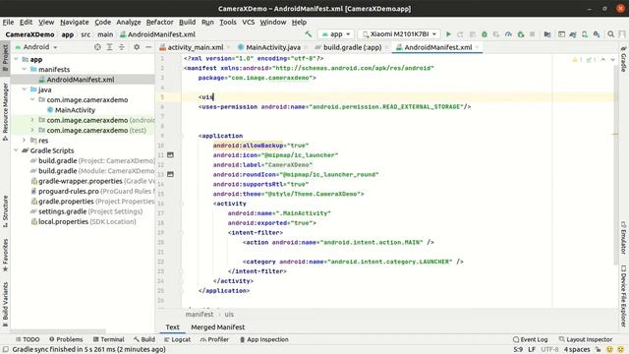This screenshot has height=354, width=629.
Task: Switch to MainActivity.java tab
Action: point(273,47)
